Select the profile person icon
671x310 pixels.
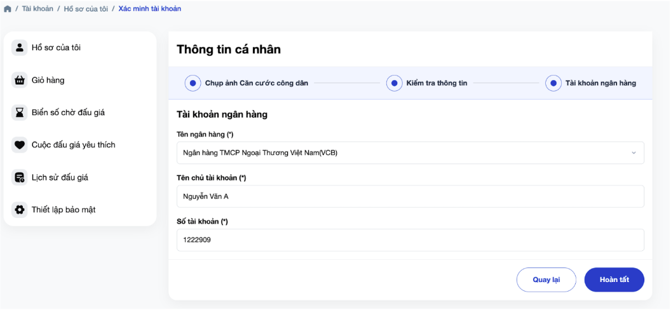pos(19,48)
